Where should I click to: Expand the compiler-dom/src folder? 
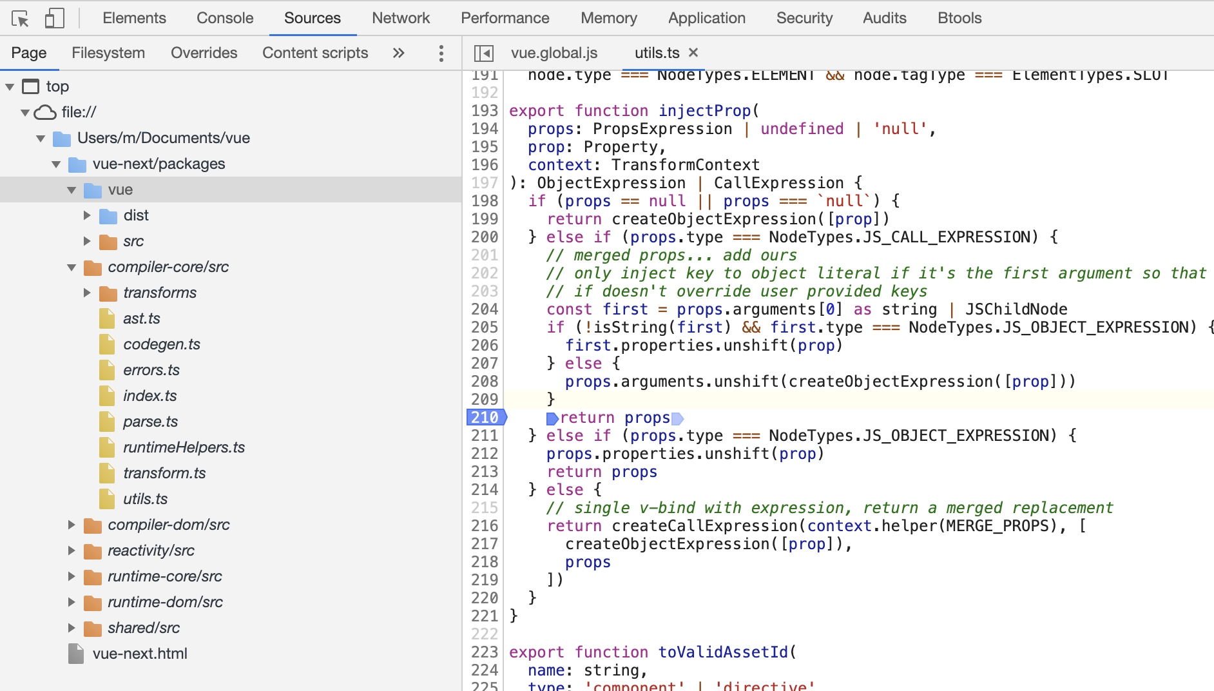click(72, 525)
